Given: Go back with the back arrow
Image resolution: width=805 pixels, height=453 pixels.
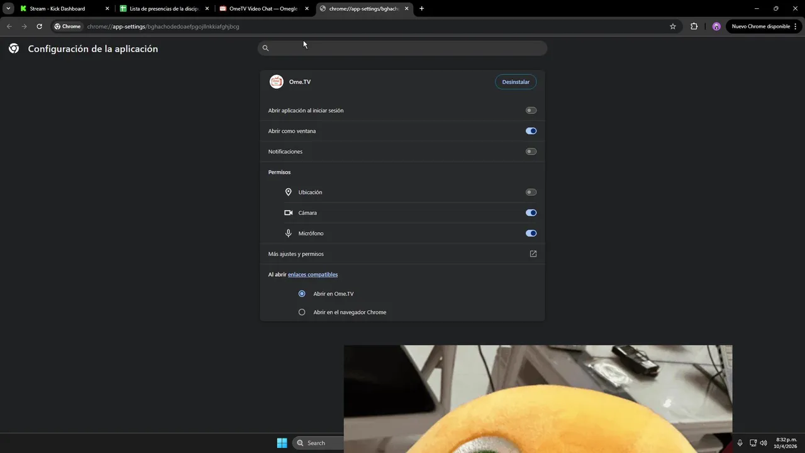Looking at the screenshot, I should coord(9,26).
